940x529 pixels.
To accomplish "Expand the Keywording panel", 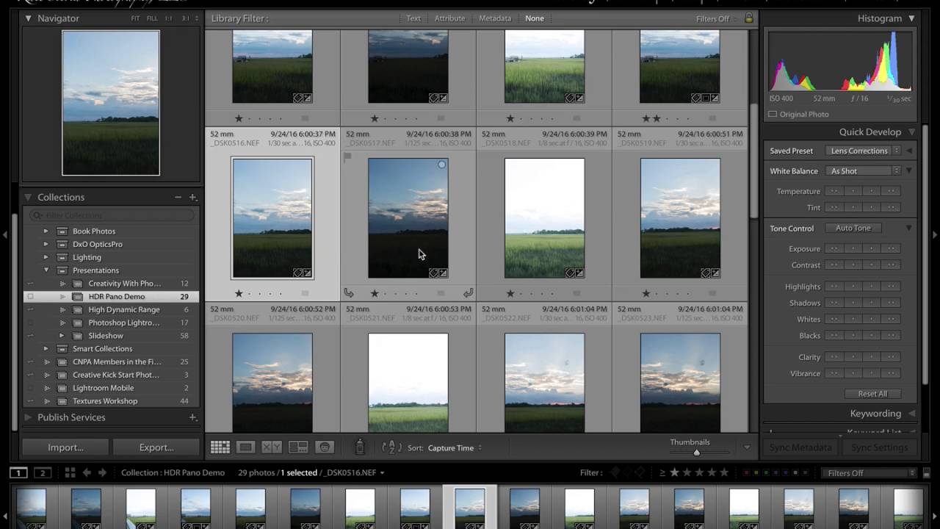I will [911, 414].
